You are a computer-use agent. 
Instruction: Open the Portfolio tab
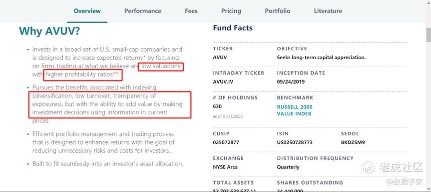pos(277,11)
